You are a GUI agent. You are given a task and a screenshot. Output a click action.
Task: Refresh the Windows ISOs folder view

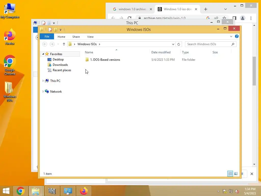tap(179, 44)
